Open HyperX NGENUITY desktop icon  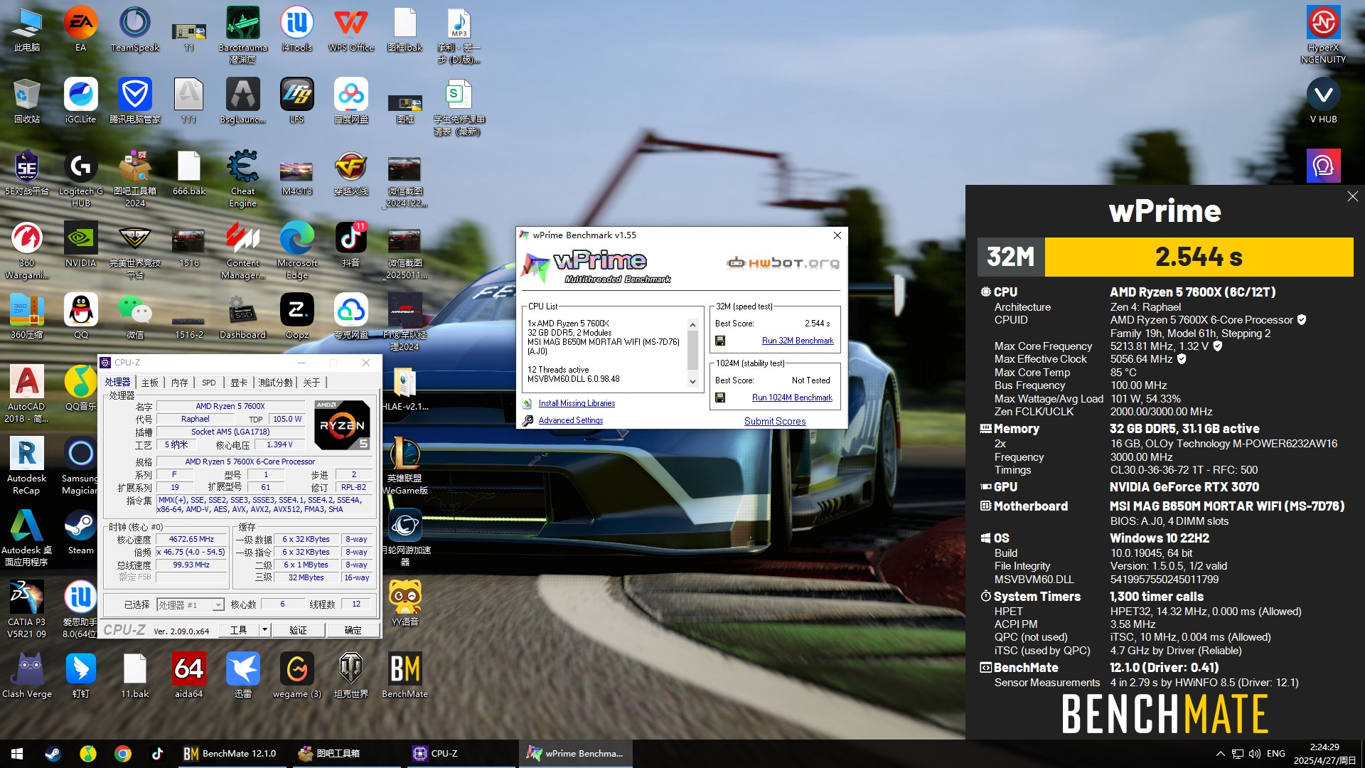tap(1323, 34)
